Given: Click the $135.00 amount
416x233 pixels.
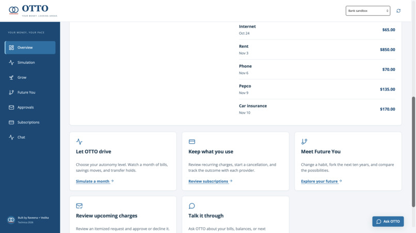Looking at the screenshot, I should (x=387, y=89).
